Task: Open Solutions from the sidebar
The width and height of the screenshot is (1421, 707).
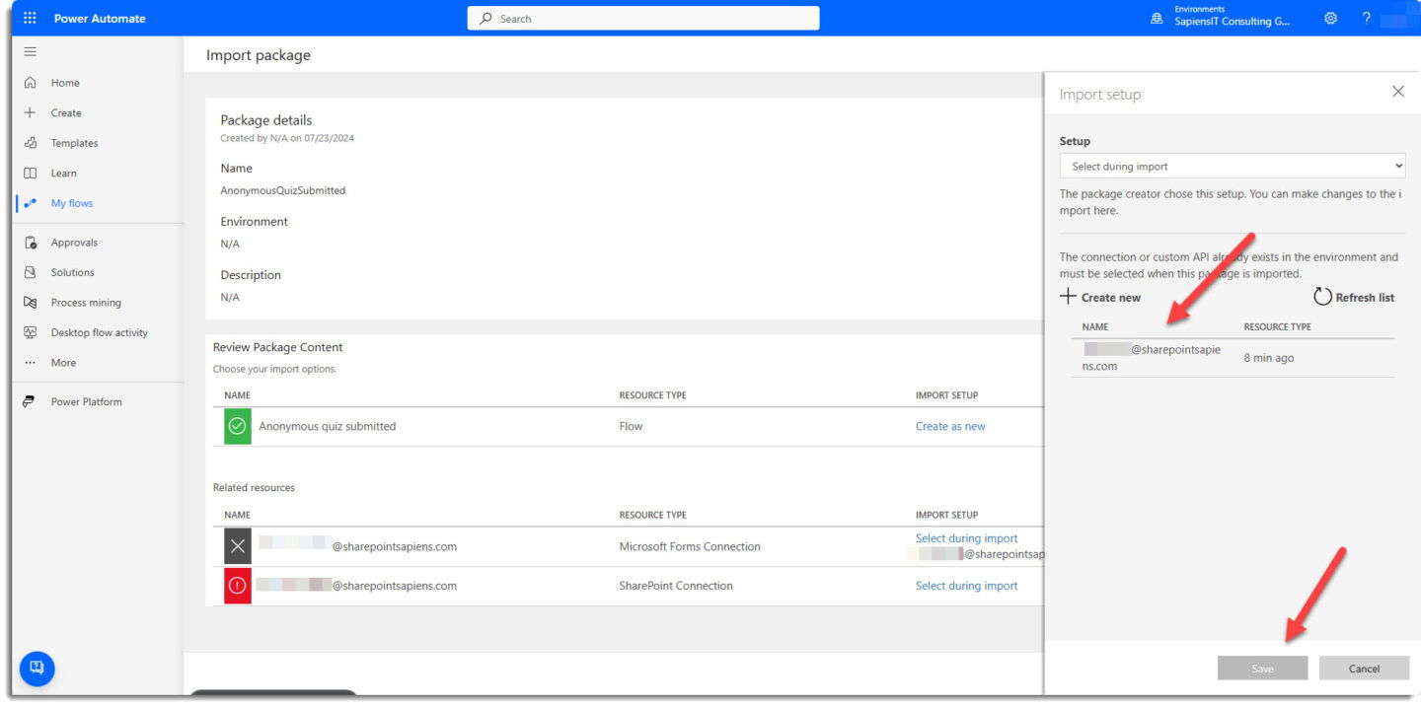Action: pos(72,272)
